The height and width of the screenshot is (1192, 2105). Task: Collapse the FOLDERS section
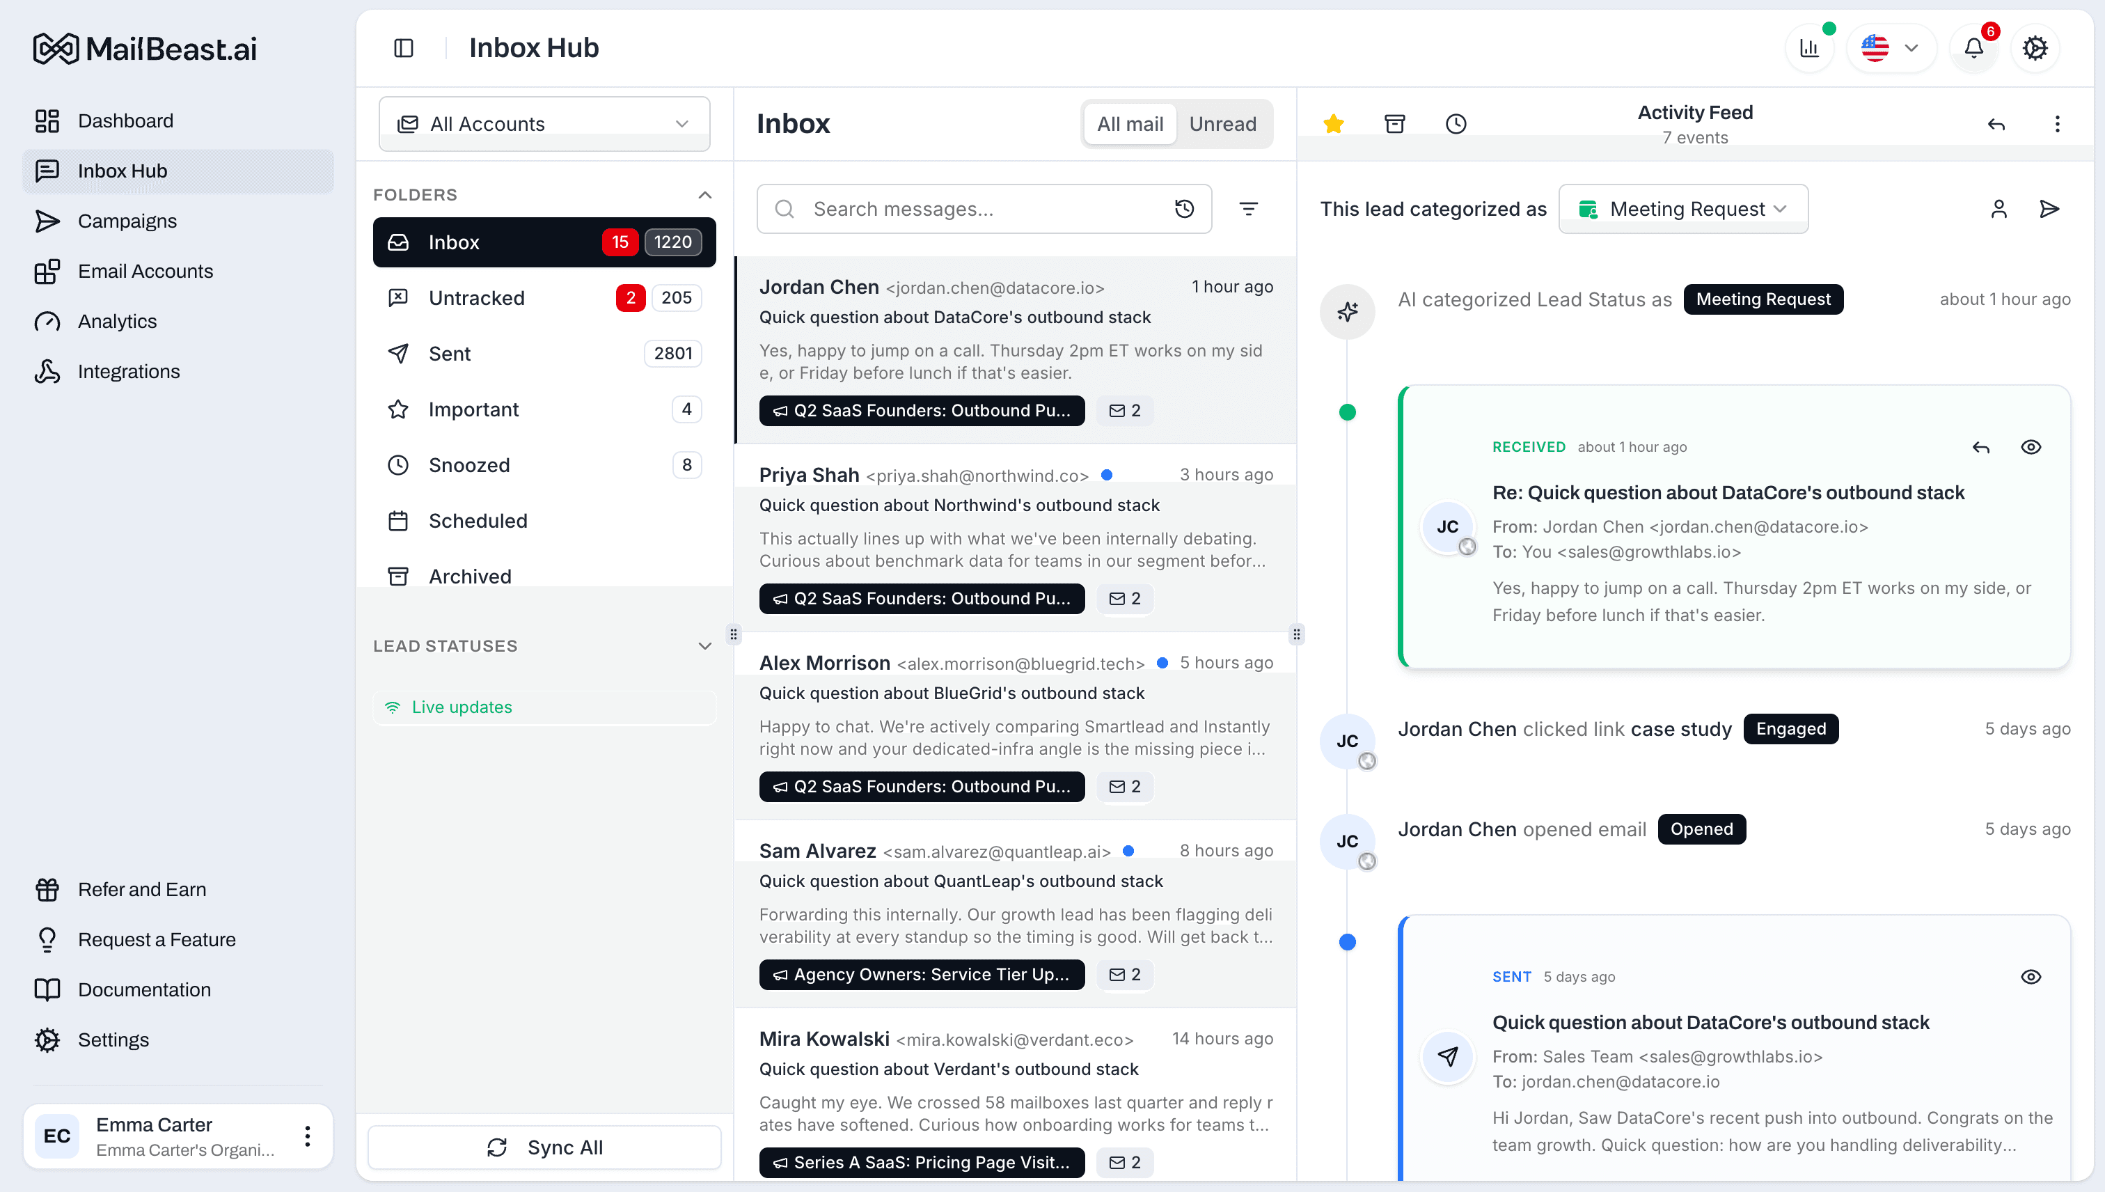click(704, 195)
